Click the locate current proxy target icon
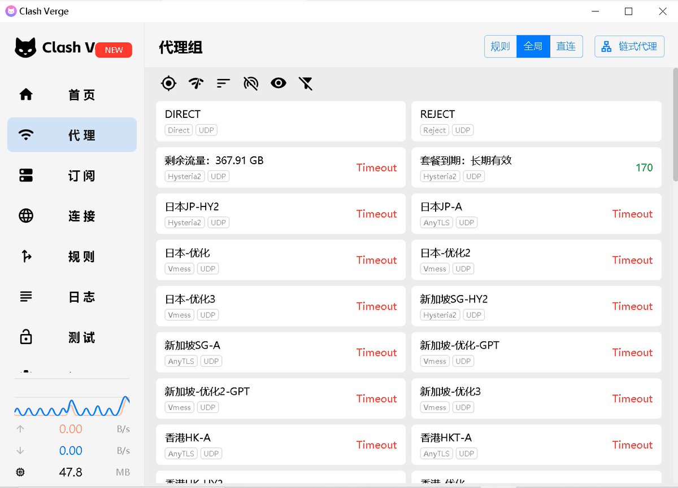678x488 pixels. (168, 83)
